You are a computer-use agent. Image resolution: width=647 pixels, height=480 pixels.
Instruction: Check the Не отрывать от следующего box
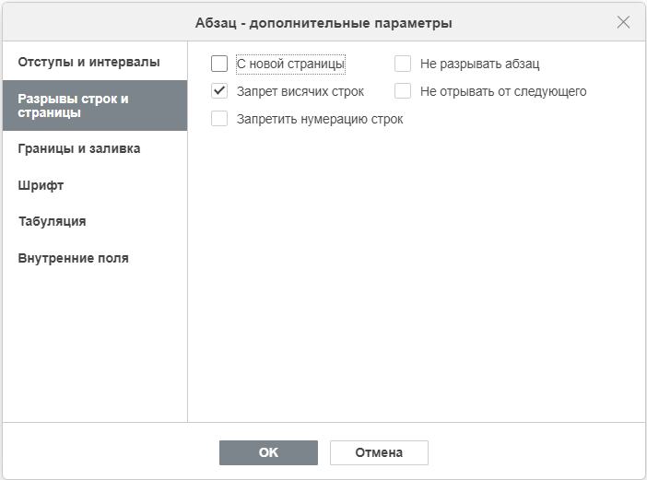[403, 91]
